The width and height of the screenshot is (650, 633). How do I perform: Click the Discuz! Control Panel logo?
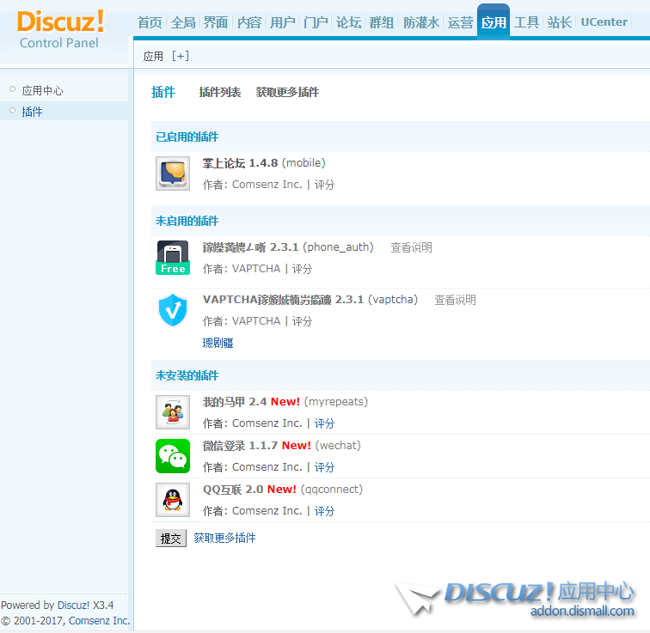(x=60, y=28)
